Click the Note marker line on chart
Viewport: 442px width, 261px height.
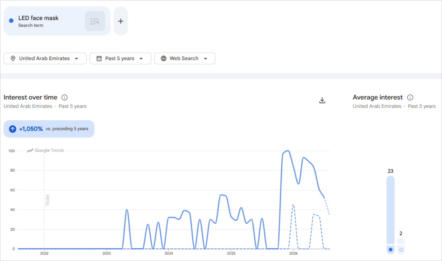coord(47,200)
